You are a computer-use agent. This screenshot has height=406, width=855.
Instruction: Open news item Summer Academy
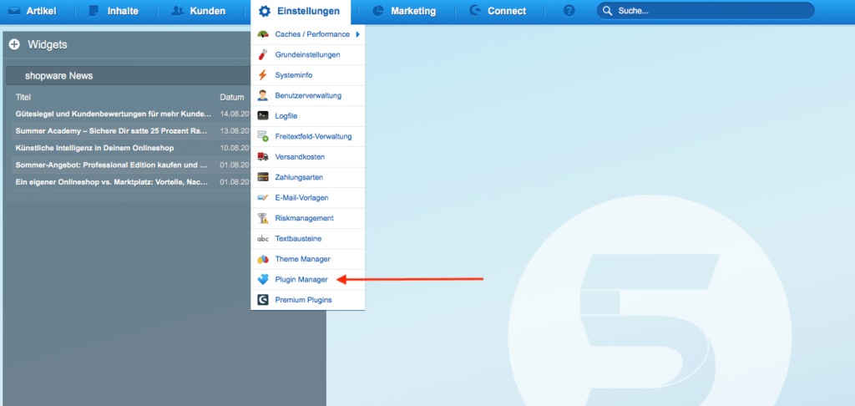[112, 131]
